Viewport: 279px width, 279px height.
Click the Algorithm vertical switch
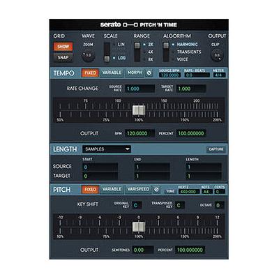click(166, 52)
